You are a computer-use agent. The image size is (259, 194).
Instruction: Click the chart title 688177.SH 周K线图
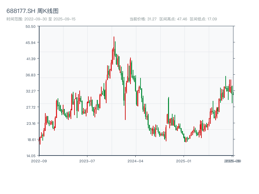pos(32,11)
